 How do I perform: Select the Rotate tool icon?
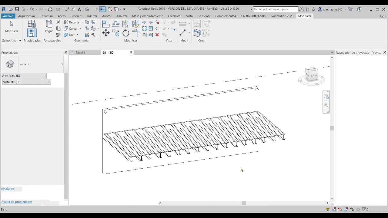pos(125,33)
